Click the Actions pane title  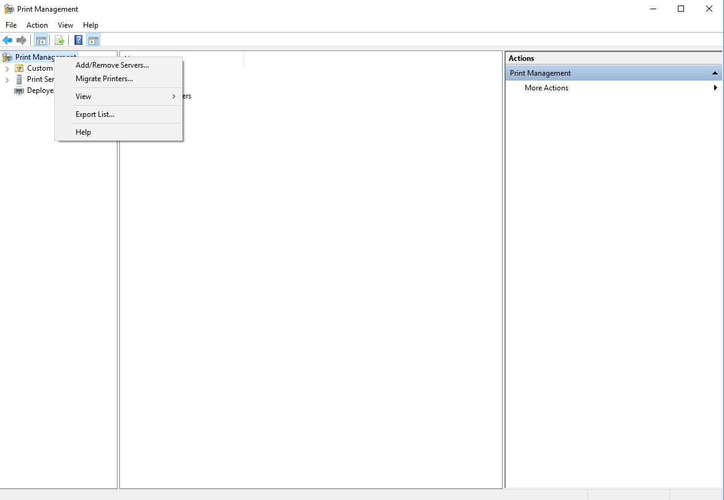click(x=521, y=58)
